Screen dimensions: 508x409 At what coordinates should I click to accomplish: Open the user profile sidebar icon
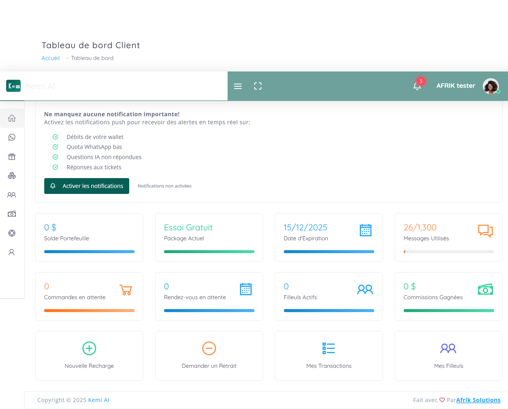(12, 252)
